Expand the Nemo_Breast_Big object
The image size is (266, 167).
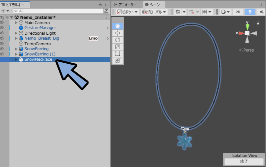[x=16, y=38]
